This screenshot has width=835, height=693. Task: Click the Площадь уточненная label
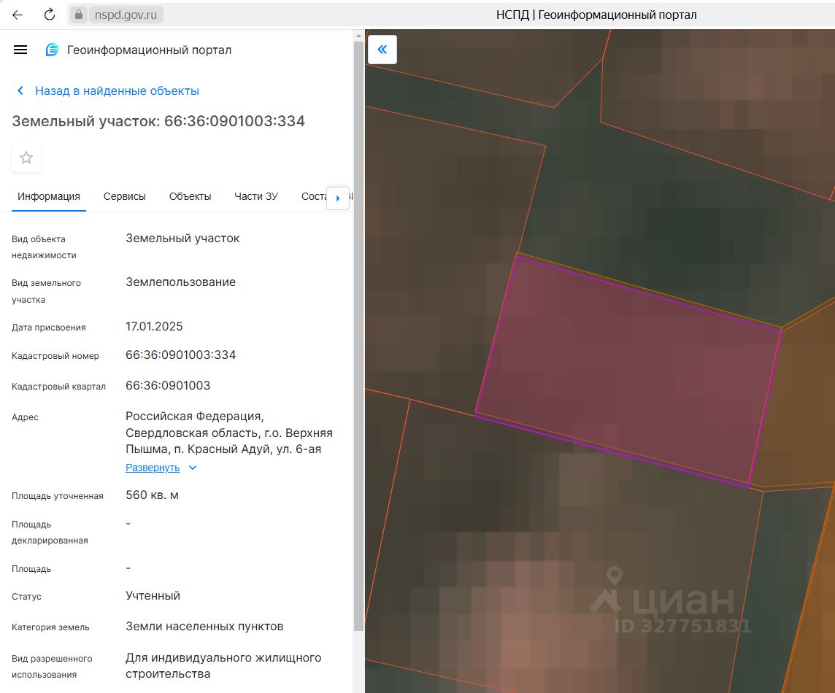point(58,496)
